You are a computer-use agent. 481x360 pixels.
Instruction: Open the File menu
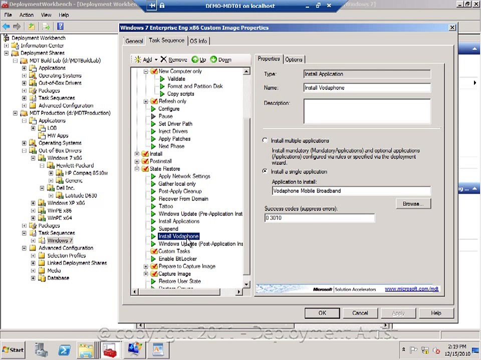(8, 15)
